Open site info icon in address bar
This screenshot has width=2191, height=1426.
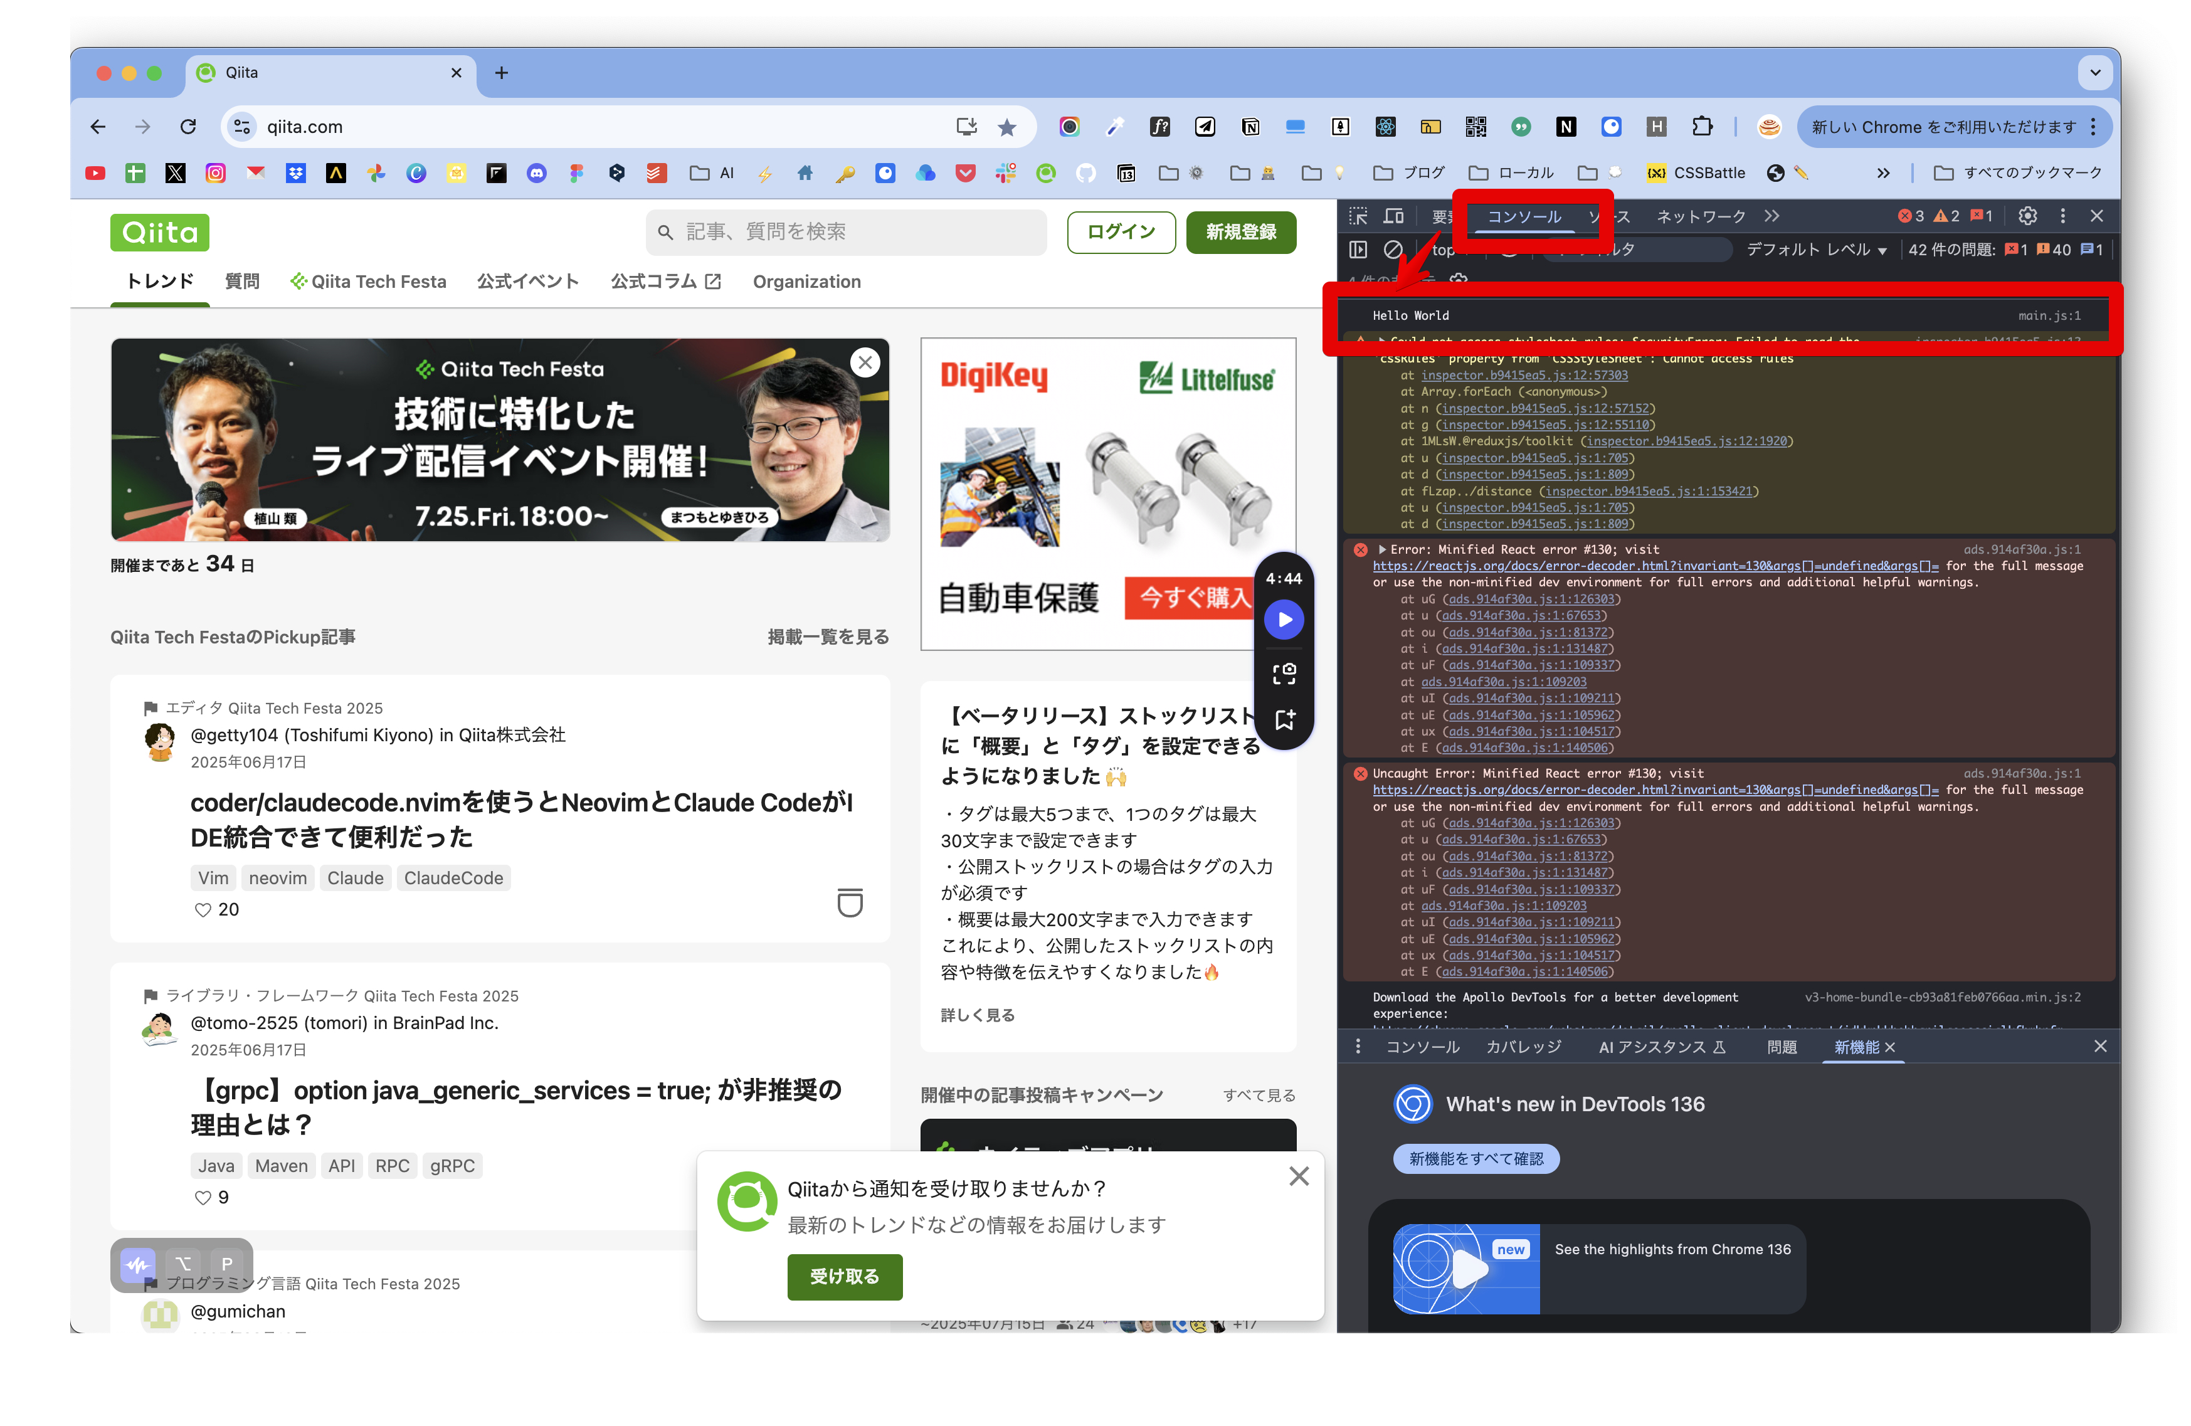point(242,127)
